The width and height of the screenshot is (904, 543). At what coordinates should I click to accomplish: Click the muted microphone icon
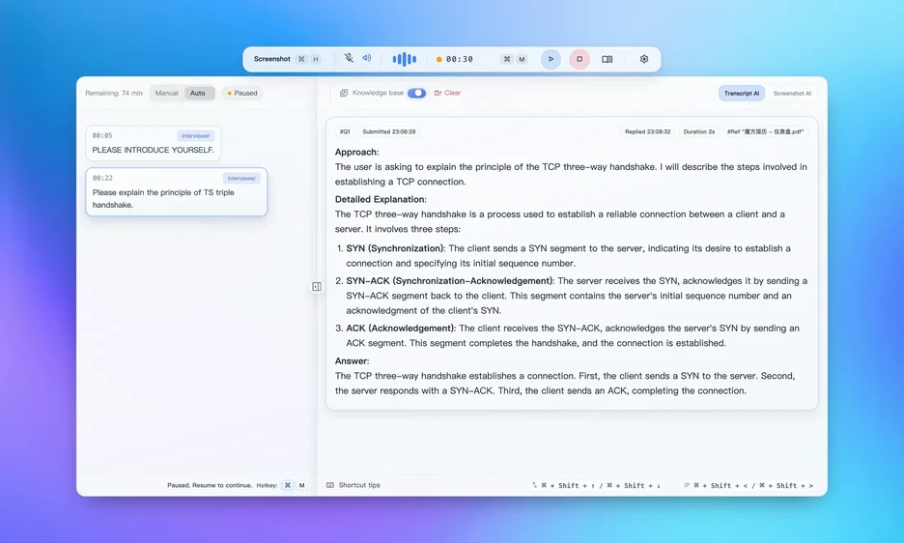point(349,58)
